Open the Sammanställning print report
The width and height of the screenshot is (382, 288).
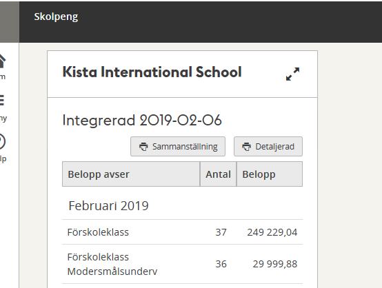coord(178,147)
